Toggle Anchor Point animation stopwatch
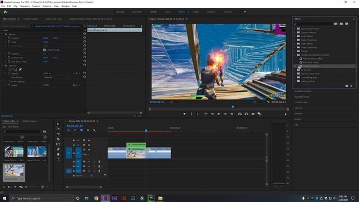Viewport: 359px width, 202px height. [x=9, y=57]
